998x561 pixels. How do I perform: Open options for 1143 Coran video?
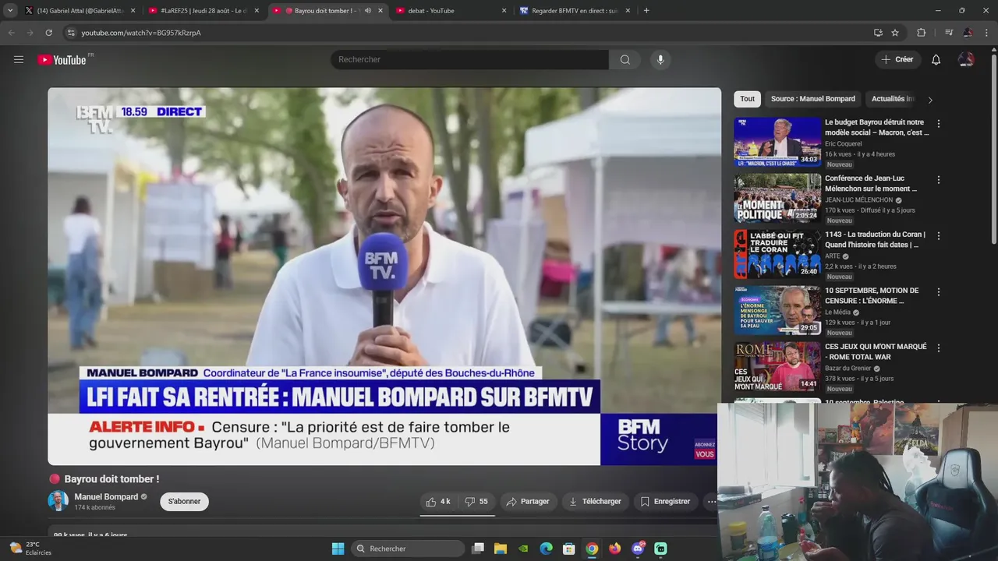pos(939,236)
